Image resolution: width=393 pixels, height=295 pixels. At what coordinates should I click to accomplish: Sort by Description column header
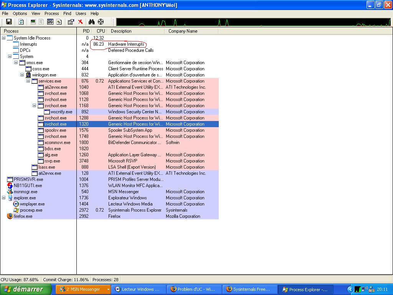[x=136, y=31]
